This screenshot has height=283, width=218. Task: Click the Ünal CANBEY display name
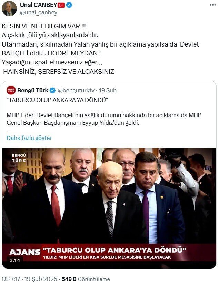point(39,5)
